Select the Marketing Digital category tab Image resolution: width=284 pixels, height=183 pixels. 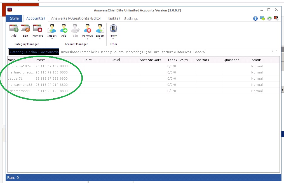[x=139, y=52]
